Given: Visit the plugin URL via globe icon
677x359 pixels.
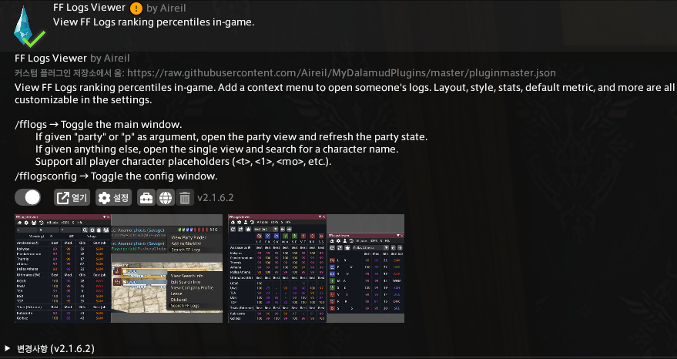Looking at the screenshot, I should point(166,198).
